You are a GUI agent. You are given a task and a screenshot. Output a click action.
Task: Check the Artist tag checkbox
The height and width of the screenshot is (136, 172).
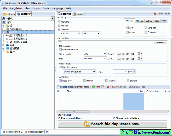coord(127,28)
